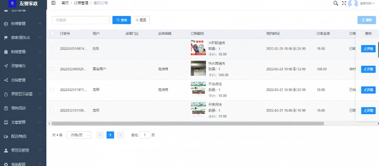Viewport: 379px width, 166px height.
Task: Select the checkbox for the 168.00 order row
Action: click(52, 69)
